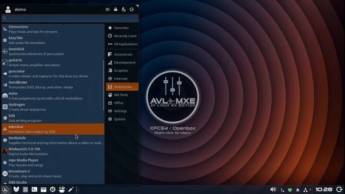345x194 pixels.
Task: Switch to Development category
Action: pos(122,63)
